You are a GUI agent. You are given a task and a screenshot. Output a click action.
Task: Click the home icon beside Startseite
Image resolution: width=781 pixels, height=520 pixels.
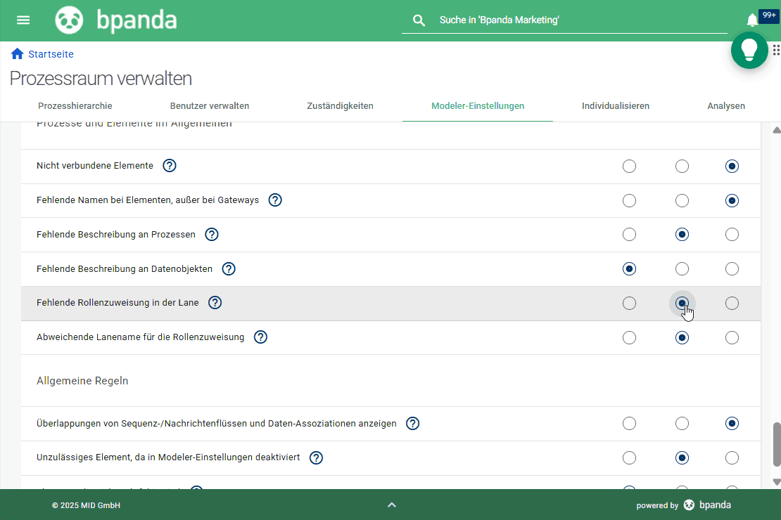point(18,53)
